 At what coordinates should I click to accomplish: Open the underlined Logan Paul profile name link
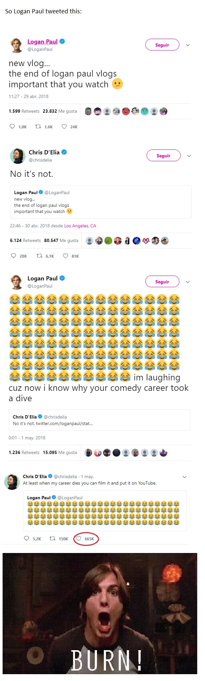click(42, 41)
